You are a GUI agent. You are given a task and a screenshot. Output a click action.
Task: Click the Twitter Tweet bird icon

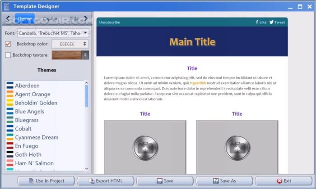[272, 22]
